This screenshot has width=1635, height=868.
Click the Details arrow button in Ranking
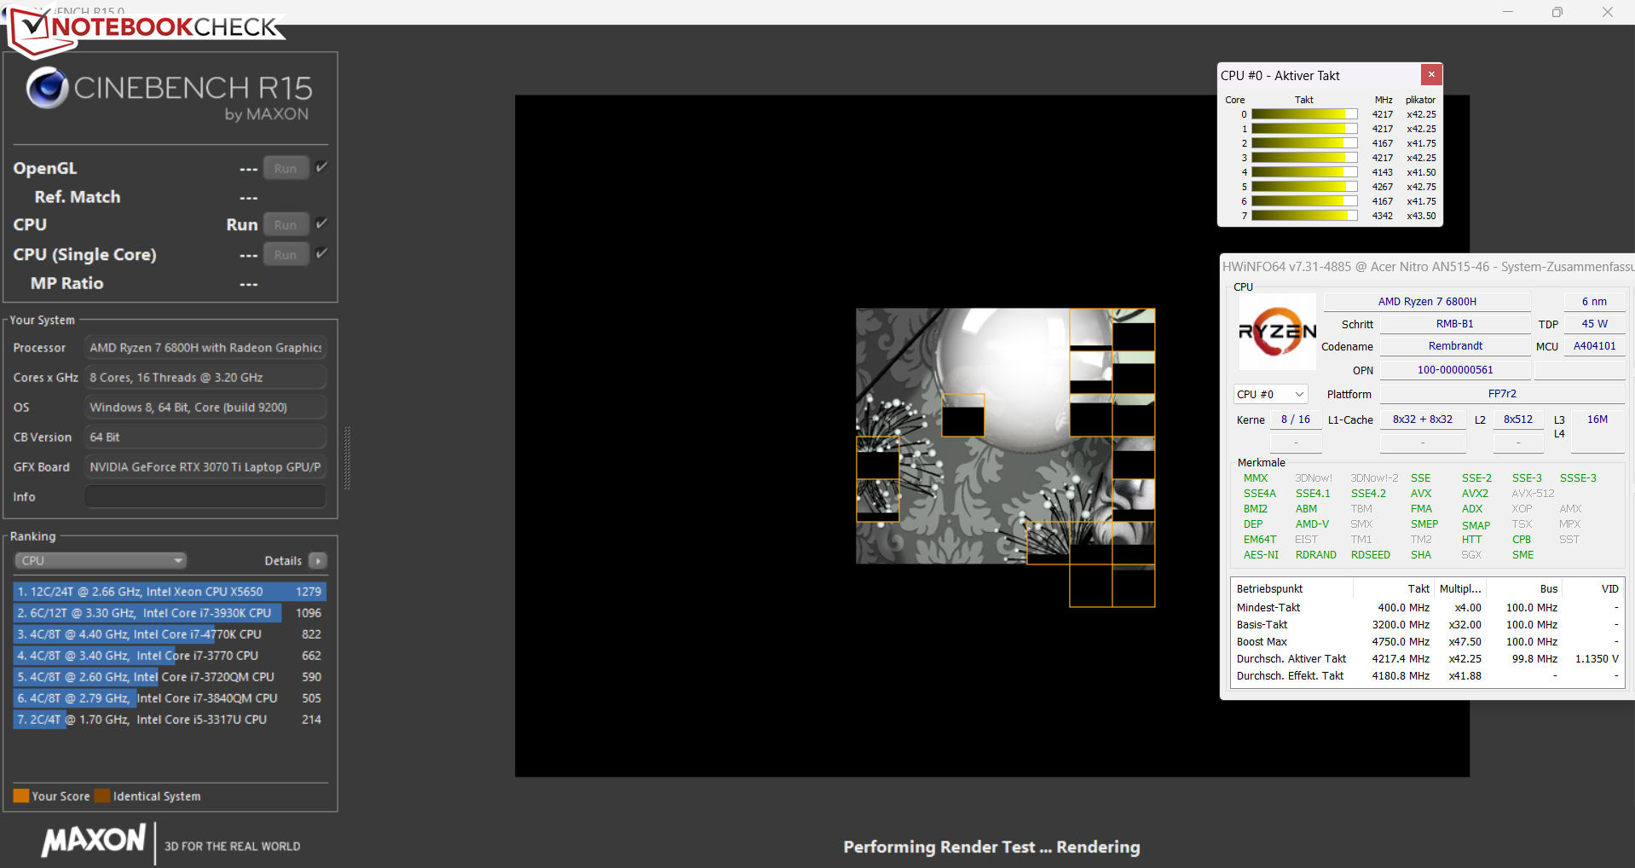click(318, 560)
